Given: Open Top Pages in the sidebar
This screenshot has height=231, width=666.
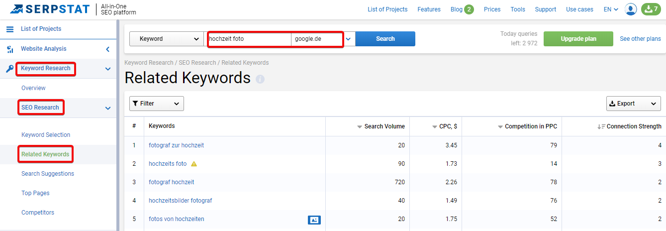Looking at the screenshot, I should tap(35, 193).
